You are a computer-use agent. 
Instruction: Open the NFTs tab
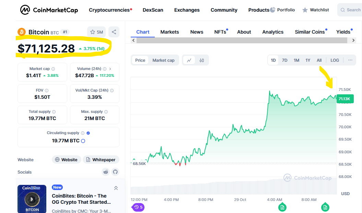point(220,32)
